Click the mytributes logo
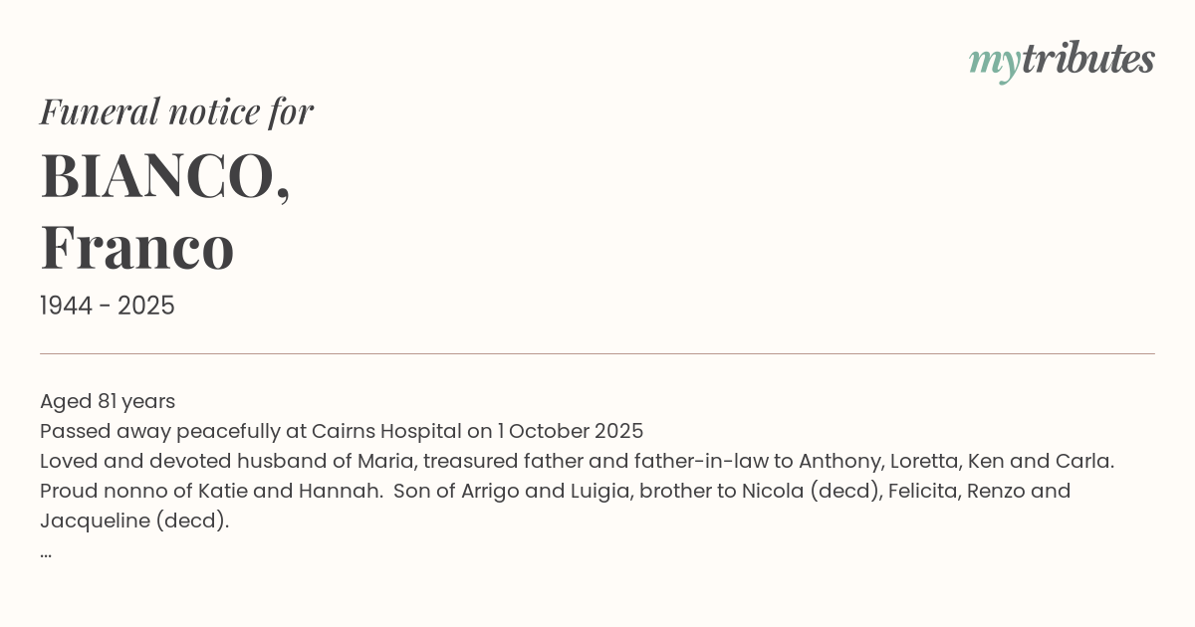1195x627 pixels. click(x=1062, y=61)
